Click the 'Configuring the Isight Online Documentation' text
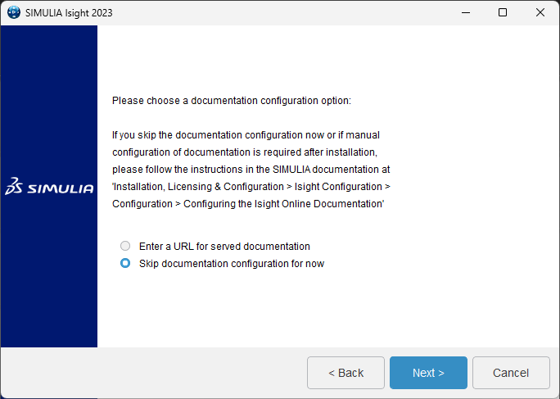Screen dimensions: 560x399 tap(283, 204)
